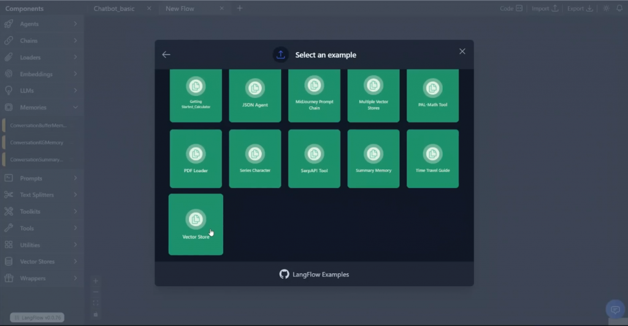The width and height of the screenshot is (628, 326).
Task: Select the Series Character example
Action: click(255, 158)
